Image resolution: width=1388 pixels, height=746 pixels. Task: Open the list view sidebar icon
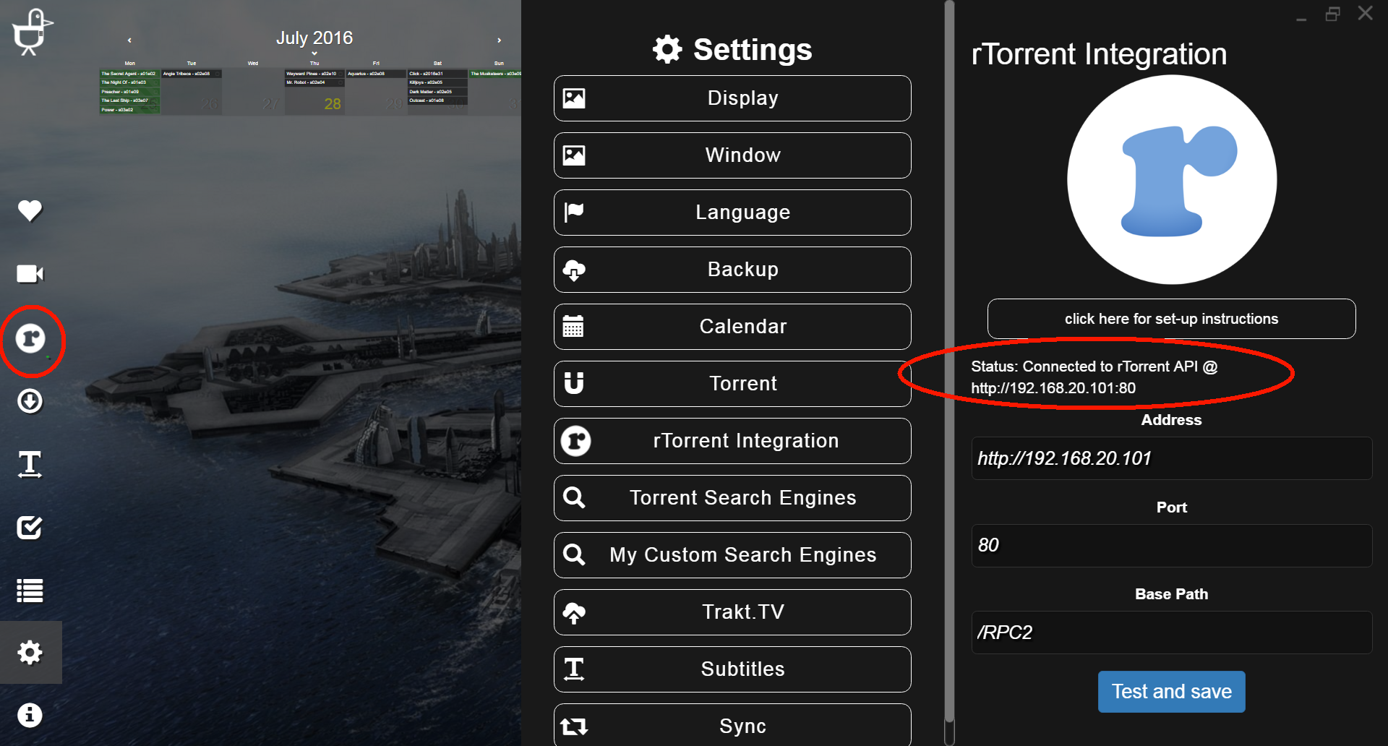(x=30, y=591)
